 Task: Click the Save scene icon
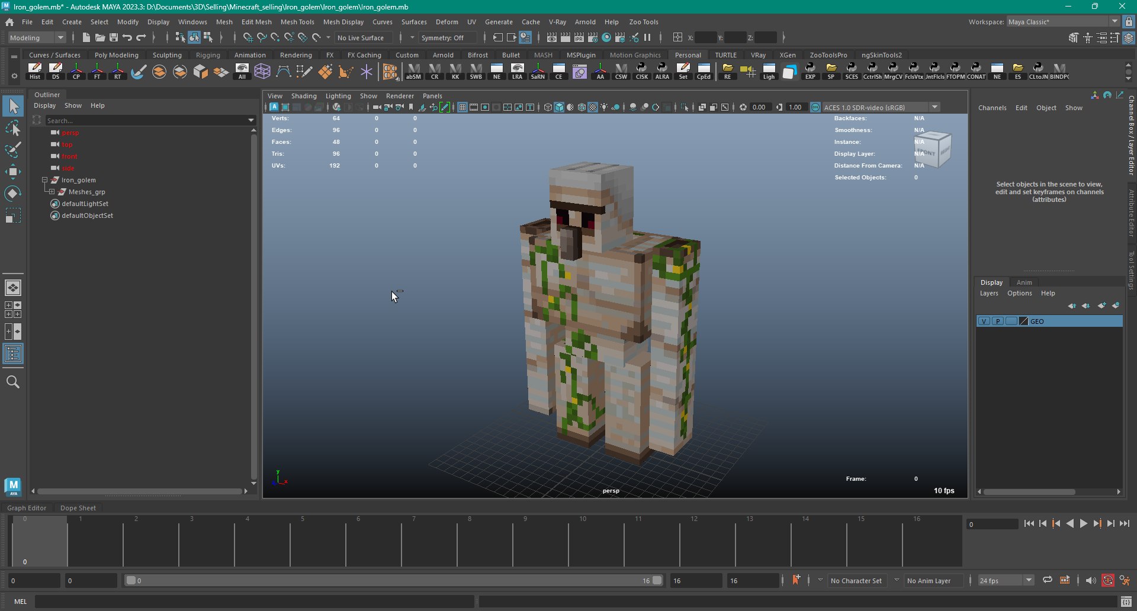(114, 37)
